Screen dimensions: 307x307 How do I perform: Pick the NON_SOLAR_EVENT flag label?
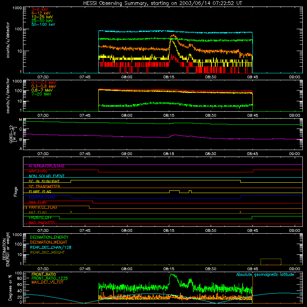pyautogui.click(x=46, y=176)
